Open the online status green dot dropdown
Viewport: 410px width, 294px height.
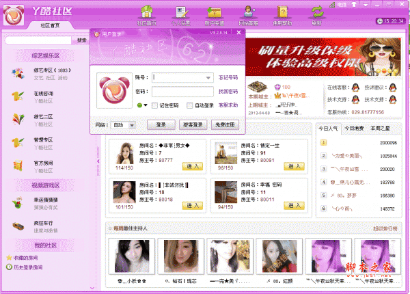(142, 105)
